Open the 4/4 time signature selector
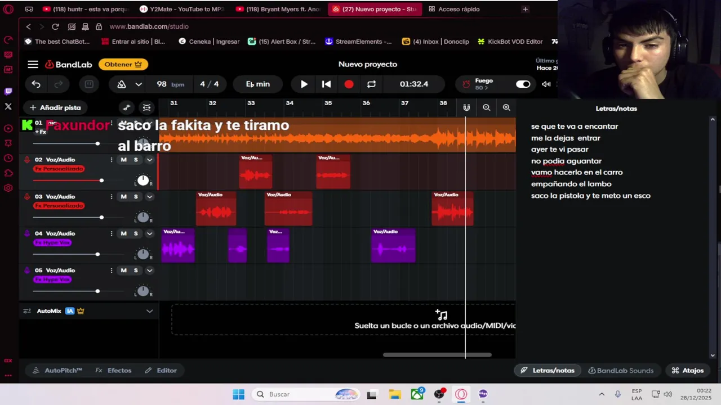Image resolution: width=721 pixels, height=405 pixels. coord(209,84)
